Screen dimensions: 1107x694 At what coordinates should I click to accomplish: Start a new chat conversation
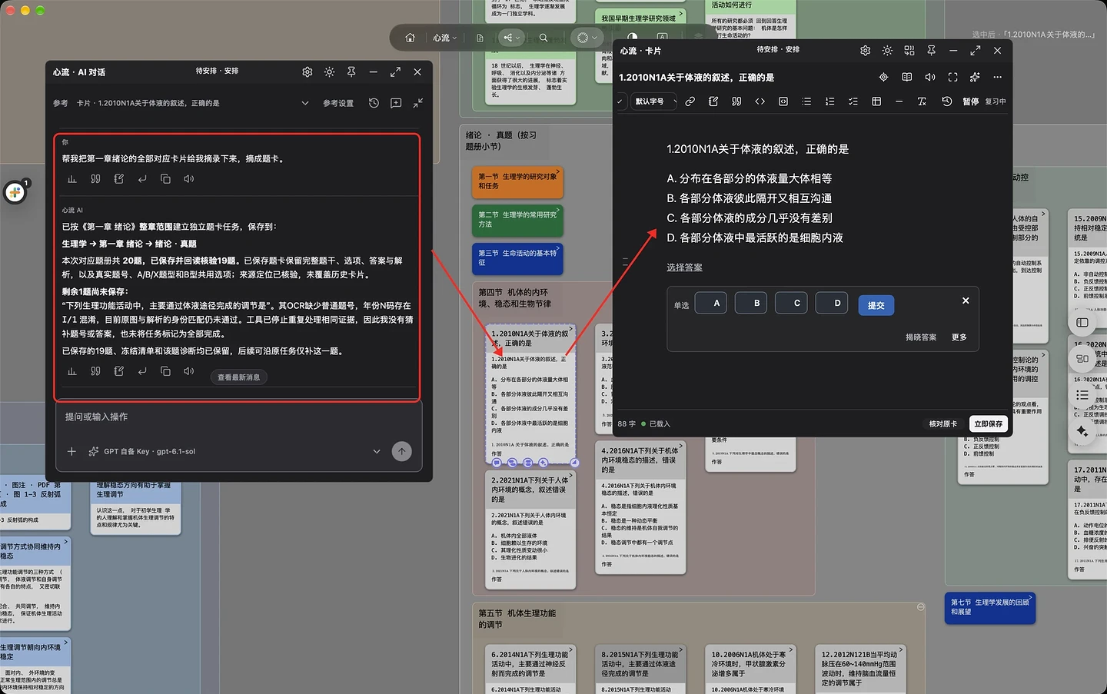(396, 103)
